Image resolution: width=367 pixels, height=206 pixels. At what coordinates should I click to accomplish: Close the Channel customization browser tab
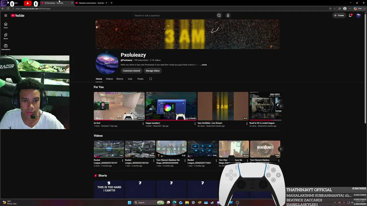pyautogui.click(x=106, y=3)
